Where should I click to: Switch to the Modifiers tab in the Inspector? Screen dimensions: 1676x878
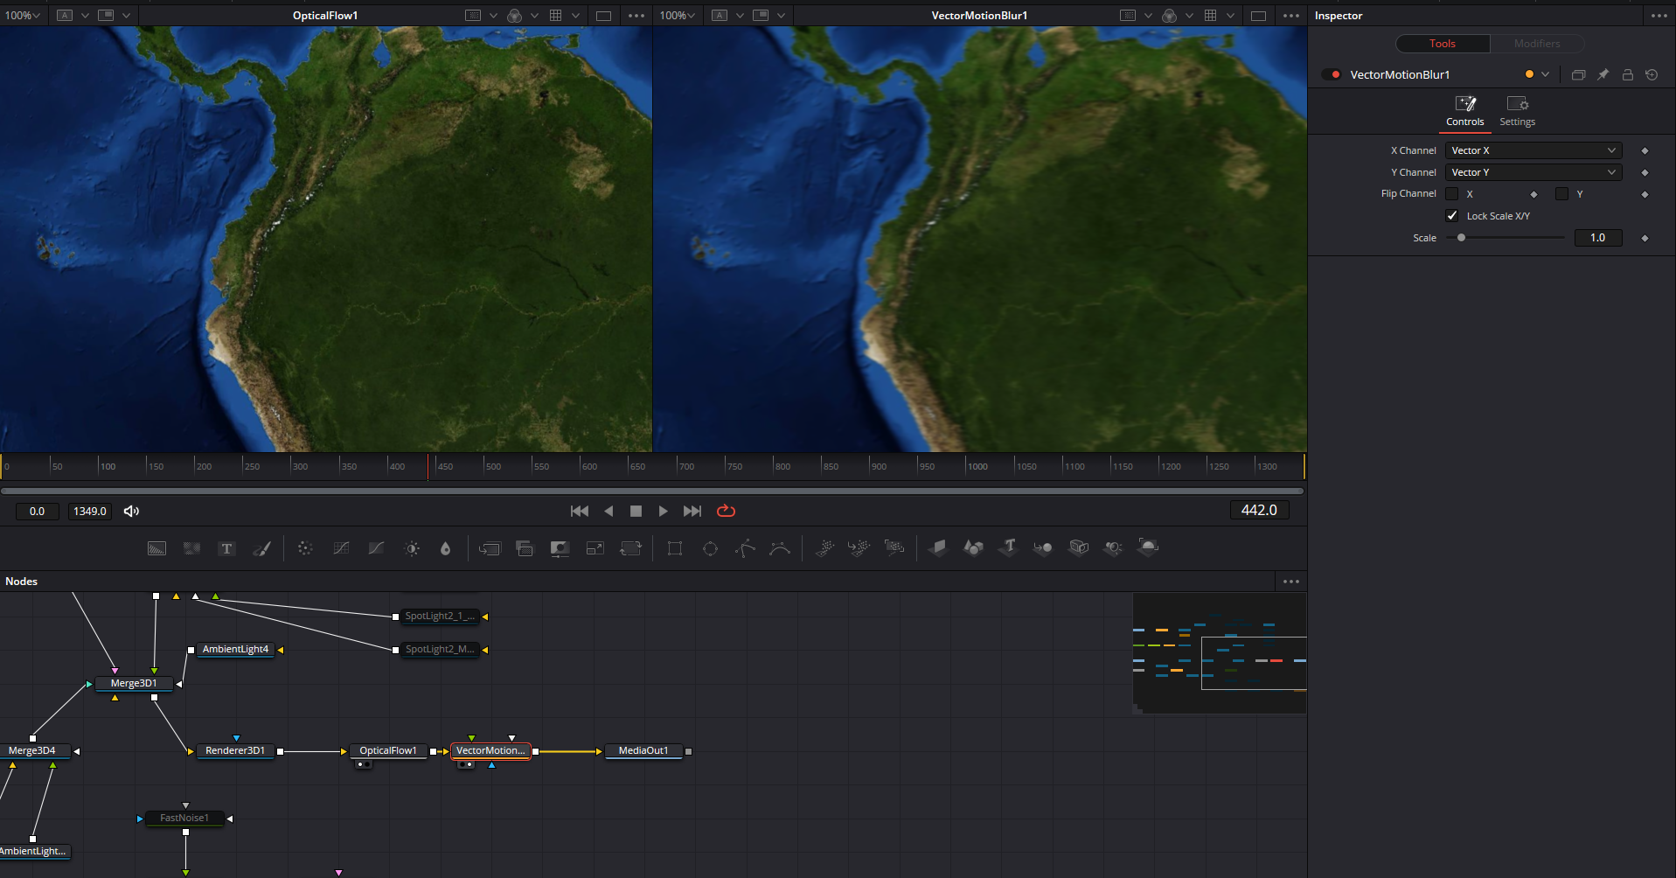[x=1537, y=44]
